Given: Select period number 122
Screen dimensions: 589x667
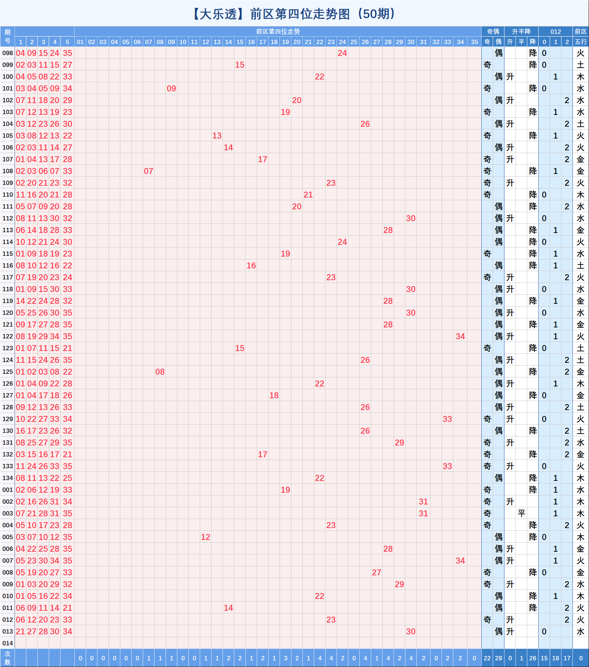Looking at the screenshot, I should (x=7, y=336).
